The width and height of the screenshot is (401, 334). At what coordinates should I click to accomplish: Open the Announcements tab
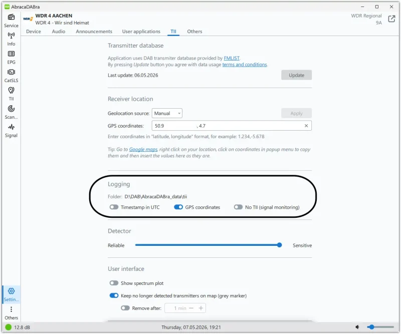click(94, 32)
